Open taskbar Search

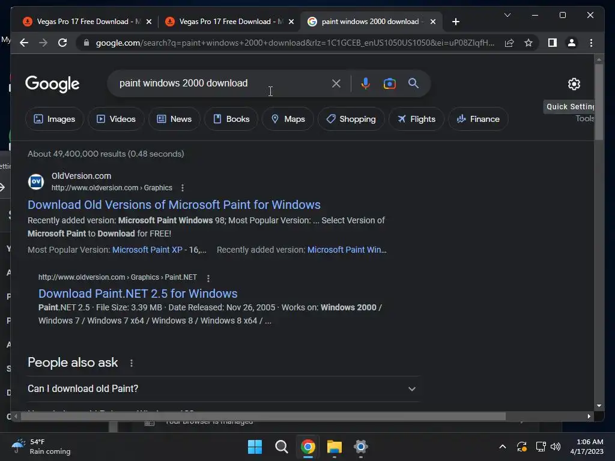(x=282, y=447)
